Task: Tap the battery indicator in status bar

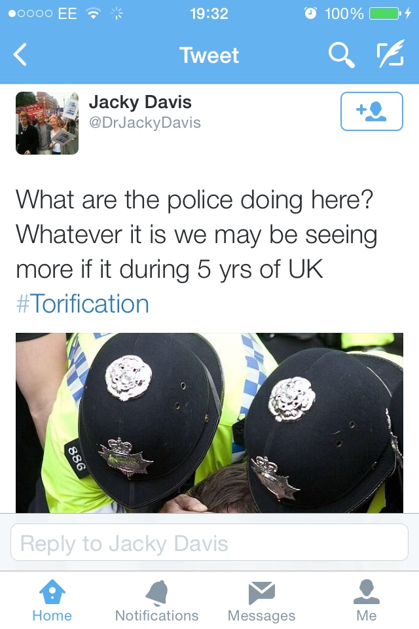Action: pyautogui.click(x=385, y=14)
